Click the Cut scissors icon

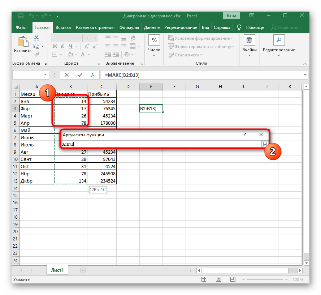coord(36,38)
